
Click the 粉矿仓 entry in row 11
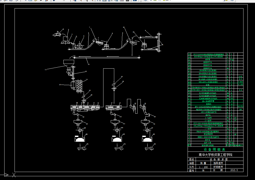pos(208,115)
